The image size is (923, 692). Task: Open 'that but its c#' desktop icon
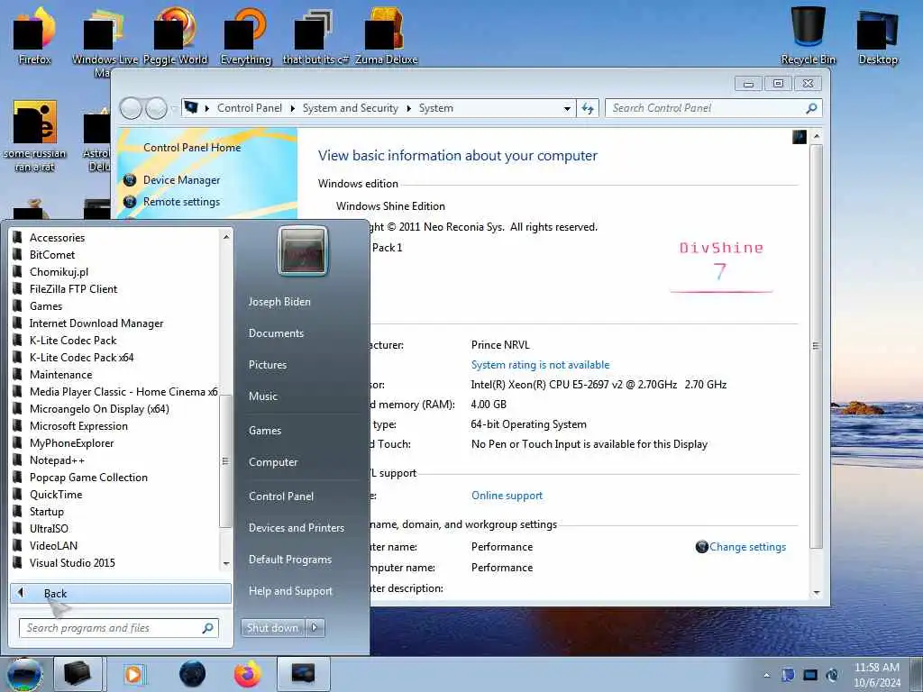pyautogui.click(x=315, y=35)
